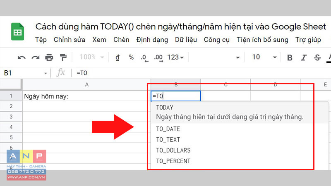Select row 5 header

pyautogui.click(x=11, y=138)
